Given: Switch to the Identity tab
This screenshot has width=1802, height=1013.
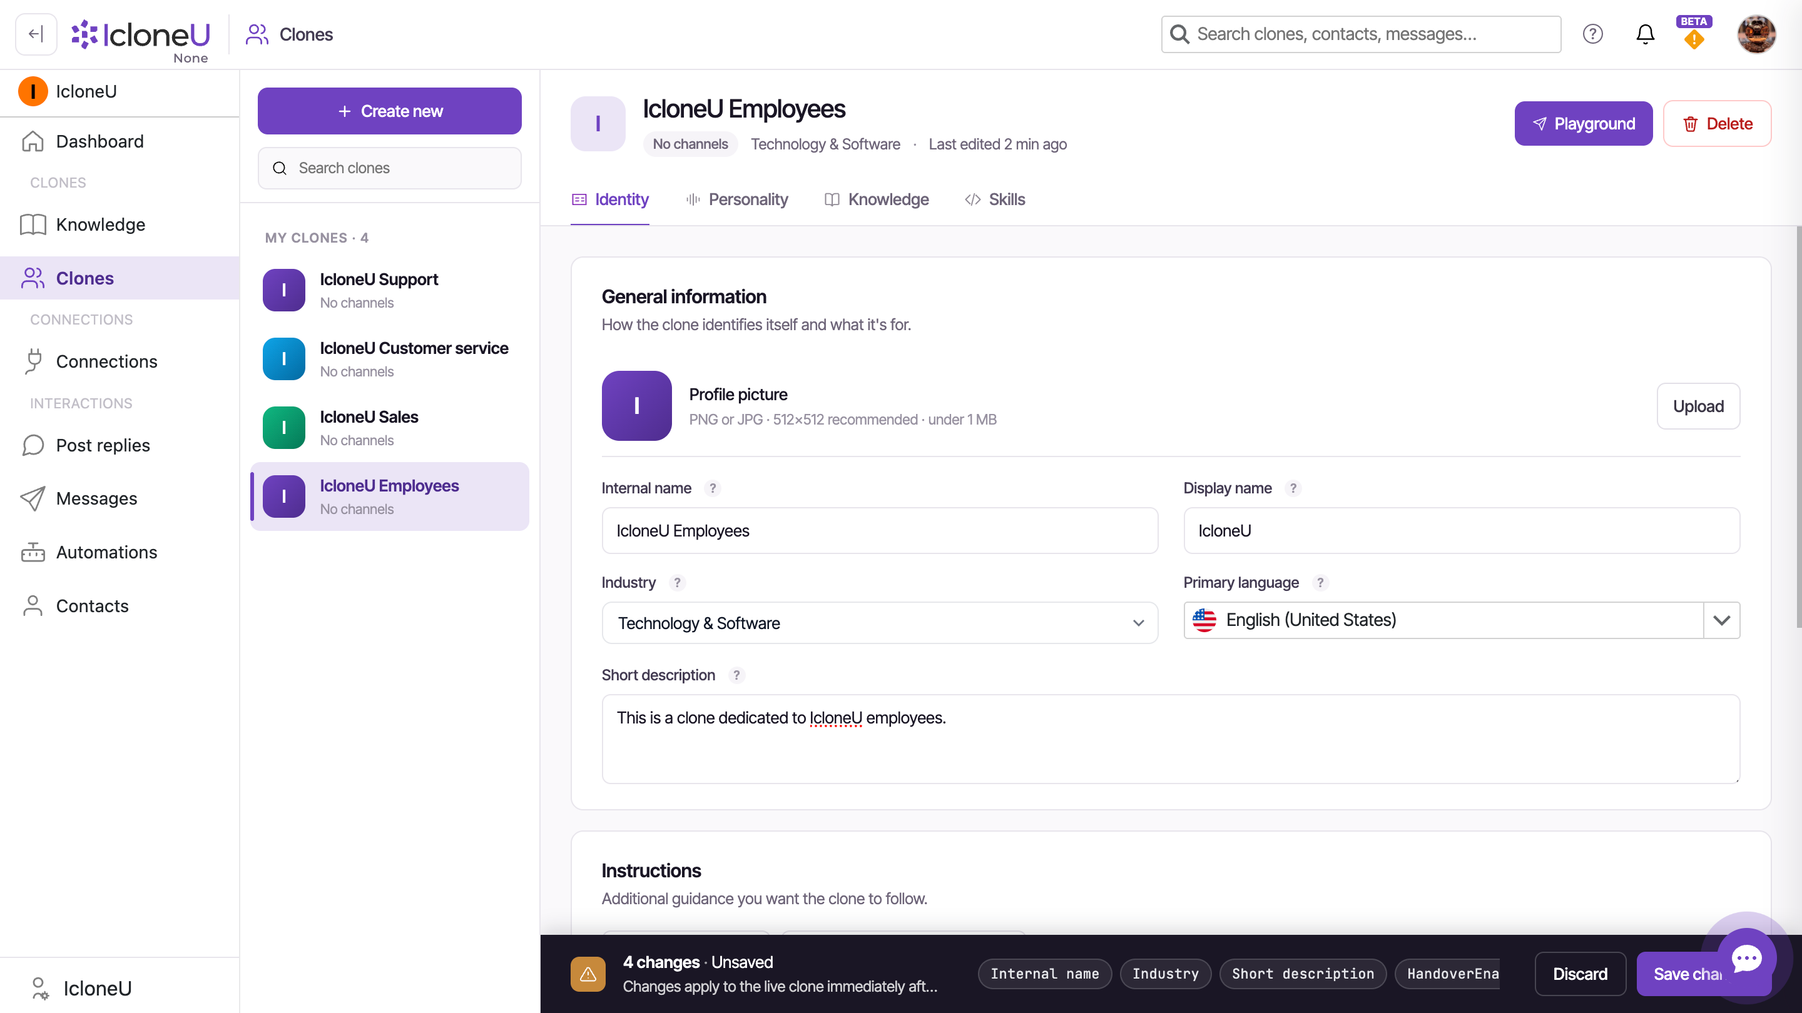Looking at the screenshot, I should 610,200.
